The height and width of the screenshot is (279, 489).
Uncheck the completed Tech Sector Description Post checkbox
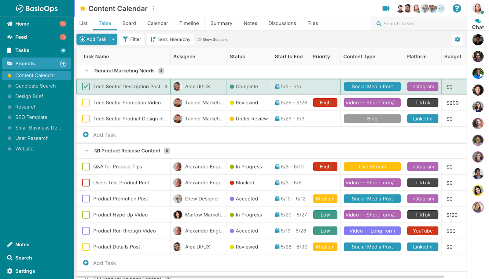pos(86,86)
